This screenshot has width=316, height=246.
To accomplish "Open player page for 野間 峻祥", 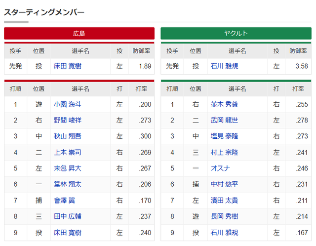I will coord(68,120).
